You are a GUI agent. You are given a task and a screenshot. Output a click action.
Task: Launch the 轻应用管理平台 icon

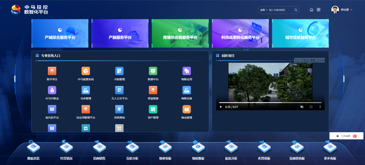pos(86,109)
